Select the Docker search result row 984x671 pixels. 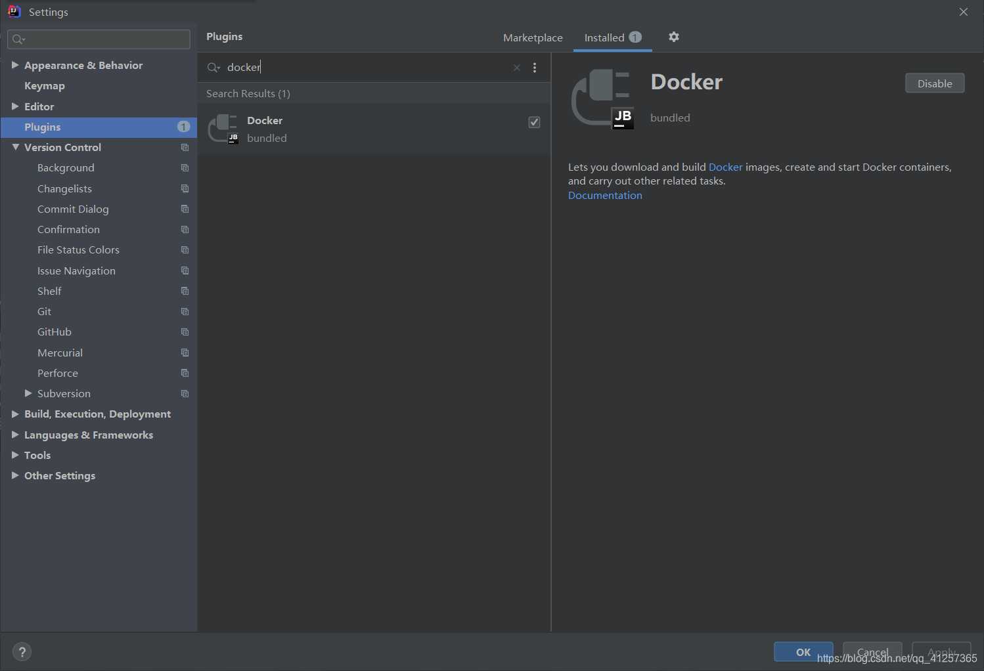374,129
